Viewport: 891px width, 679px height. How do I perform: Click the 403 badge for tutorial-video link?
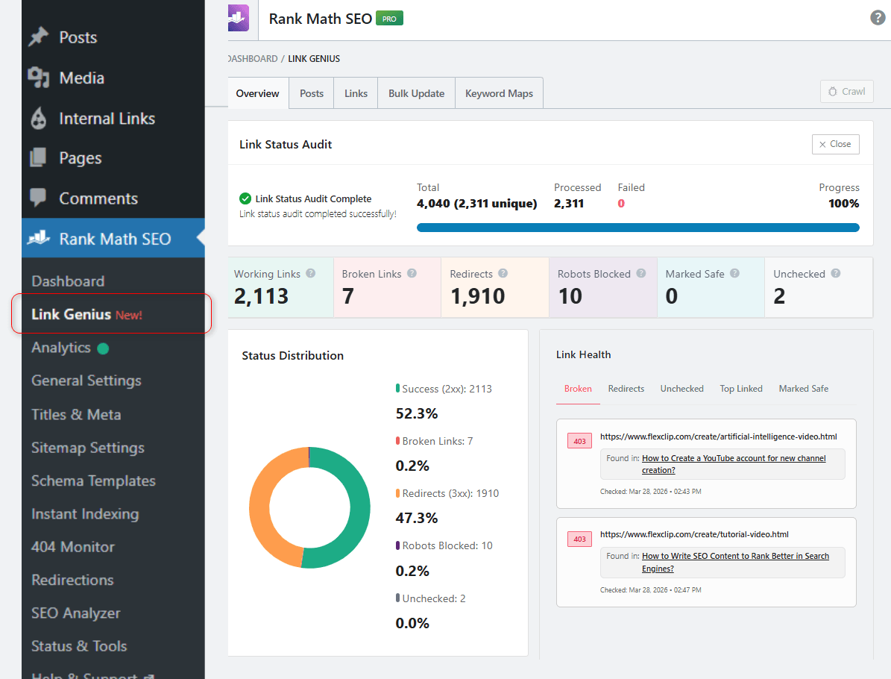click(x=579, y=539)
